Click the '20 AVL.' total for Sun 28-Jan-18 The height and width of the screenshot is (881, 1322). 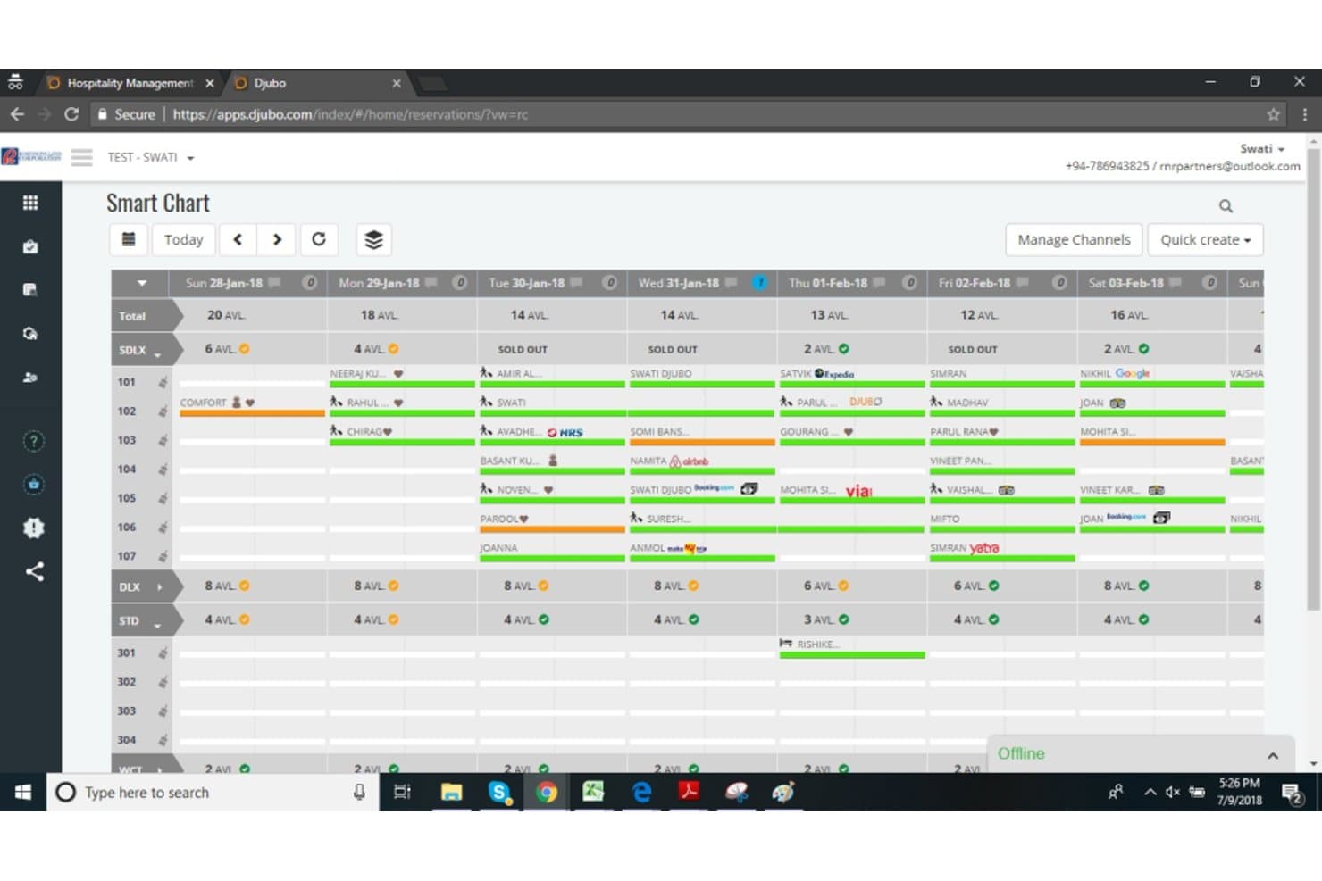226,315
